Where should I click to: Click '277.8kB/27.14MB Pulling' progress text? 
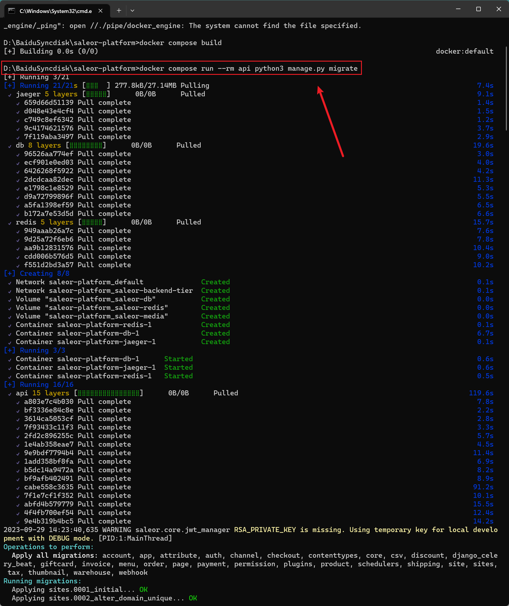162,85
